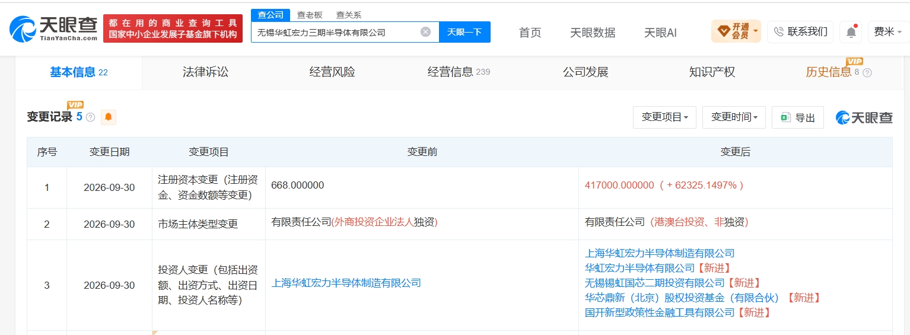Click help icon beside 历史信息 tab
This screenshot has height=335, width=910.
coord(867,73)
